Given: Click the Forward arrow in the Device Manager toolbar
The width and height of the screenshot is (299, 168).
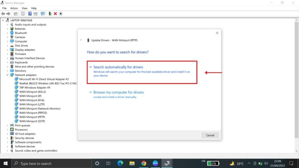Looking at the screenshot, I should point(8,14).
